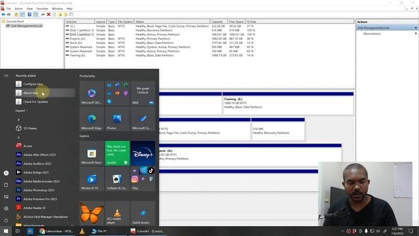Open the Photos tile
The height and width of the screenshot is (236, 419).
[117, 119]
